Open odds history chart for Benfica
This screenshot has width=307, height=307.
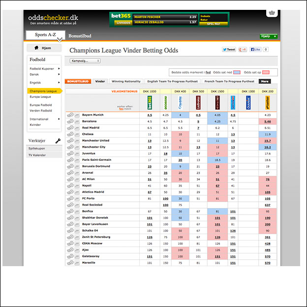coord(77,212)
